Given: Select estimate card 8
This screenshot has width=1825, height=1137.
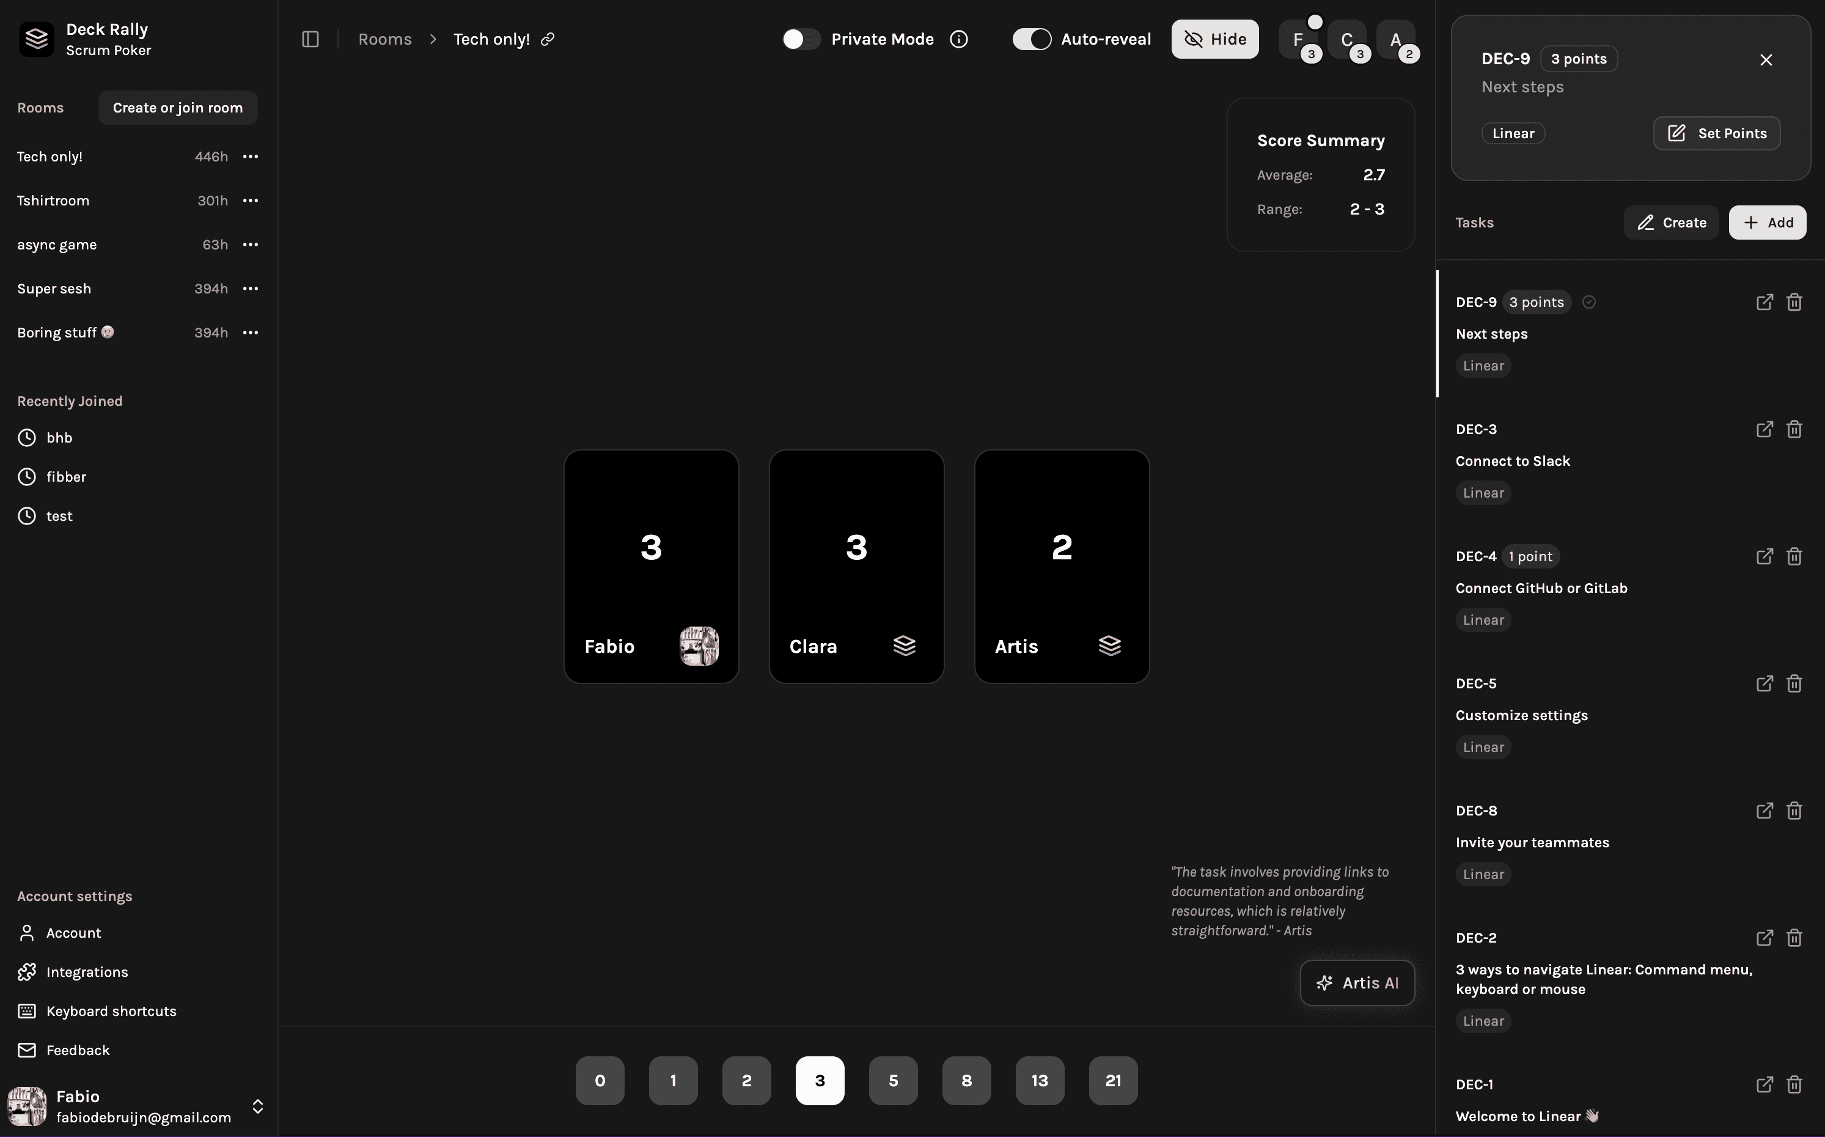Looking at the screenshot, I should [967, 1081].
